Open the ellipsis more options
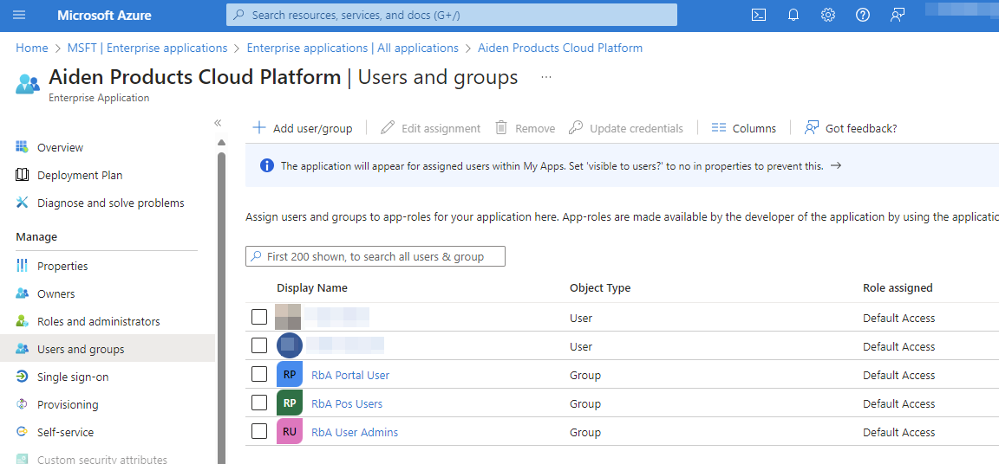This screenshot has height=464, width=999. [x=546, y=78]
